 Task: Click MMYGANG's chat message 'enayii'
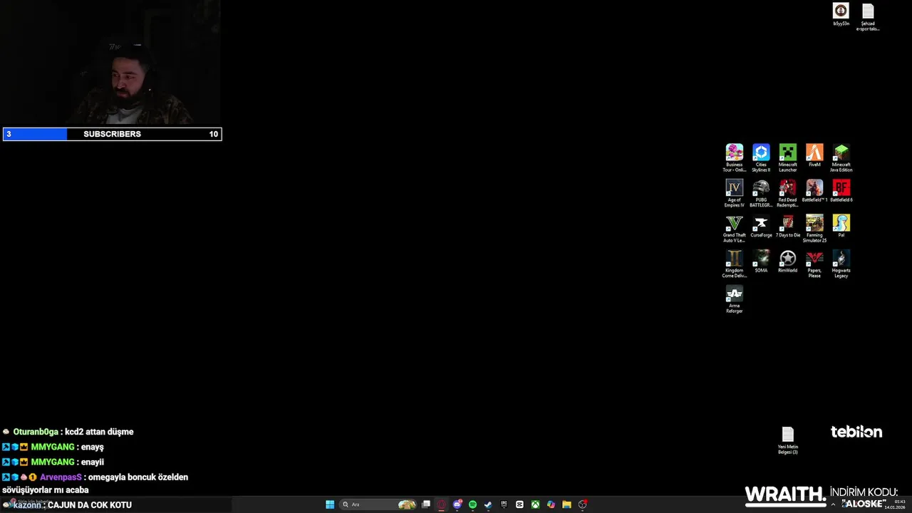[x=93, y=462]
